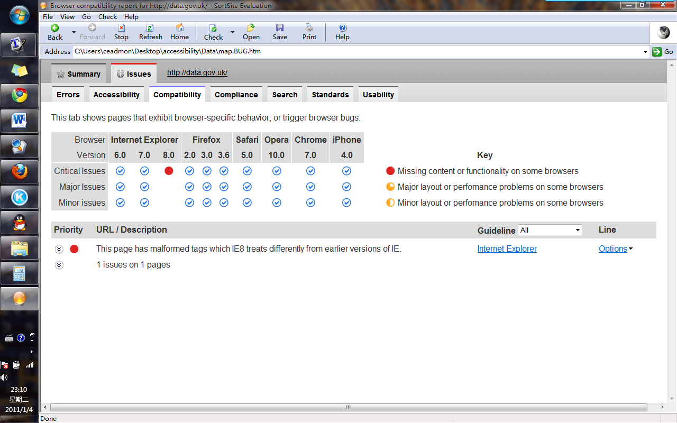677x423 pixels.
Task: Click the volume speaker tray icon
Action: click(x=4, y=378)
